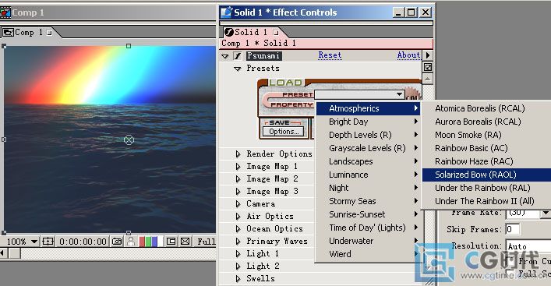Choose Under the Rainbow (RAL) preset

tap(486, 188)
